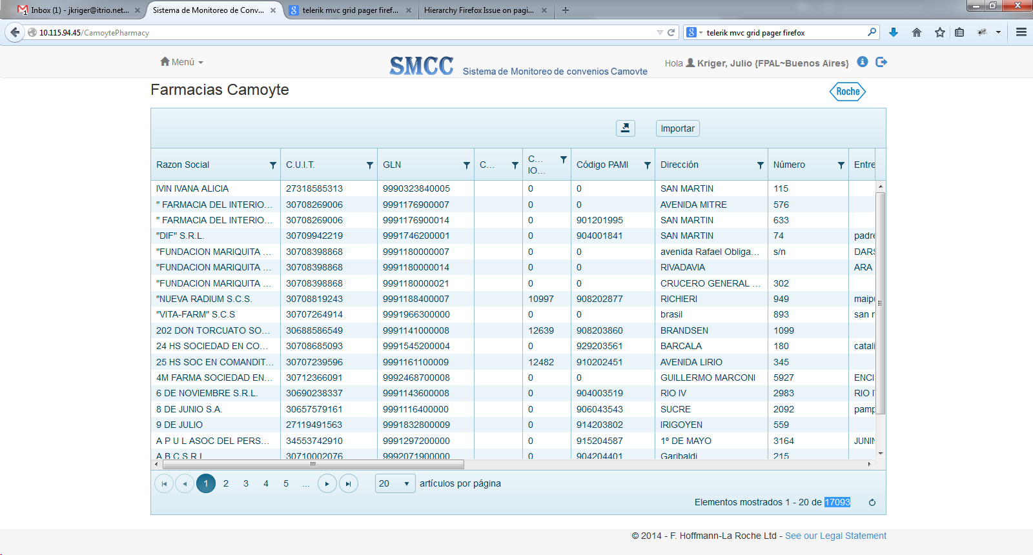Click the search magnifier in the search box
The image size is (1033, 555).
pos(872,32)
